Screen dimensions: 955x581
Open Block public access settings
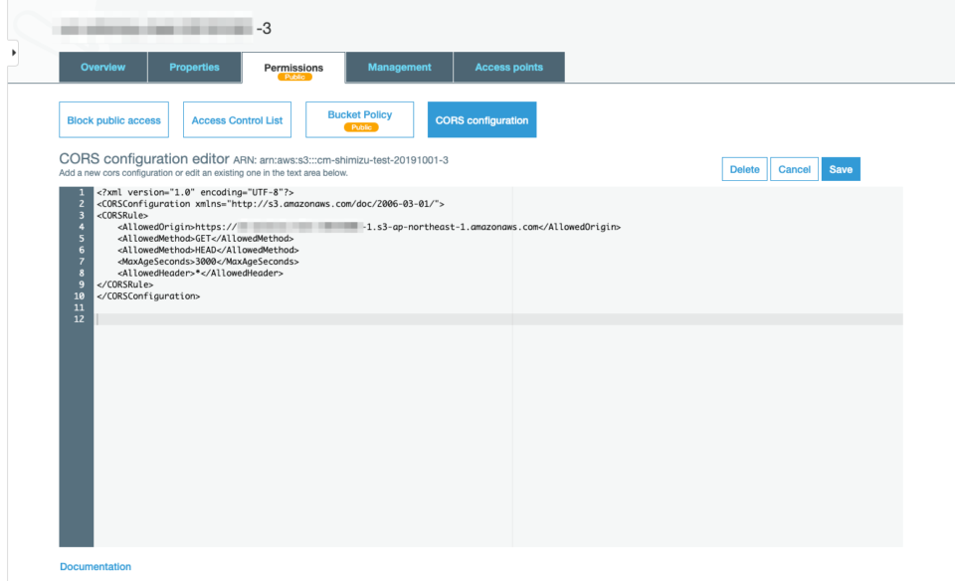pyautogui.click(x=113, y=119)
